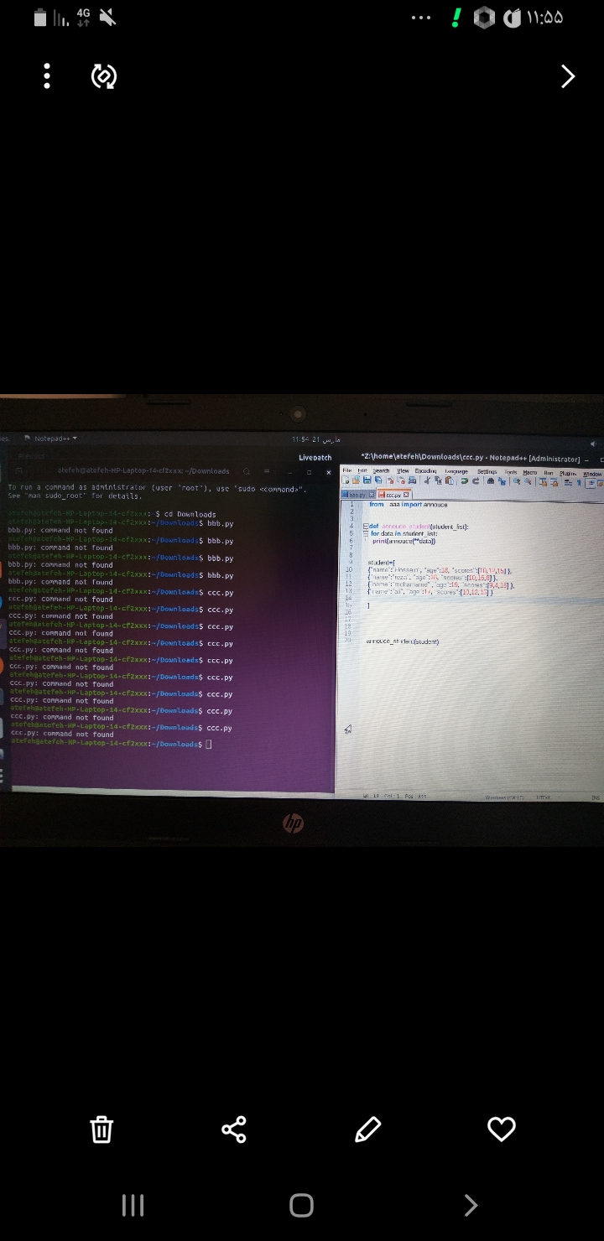Open the three-dot more options menu

coord(47,76)
